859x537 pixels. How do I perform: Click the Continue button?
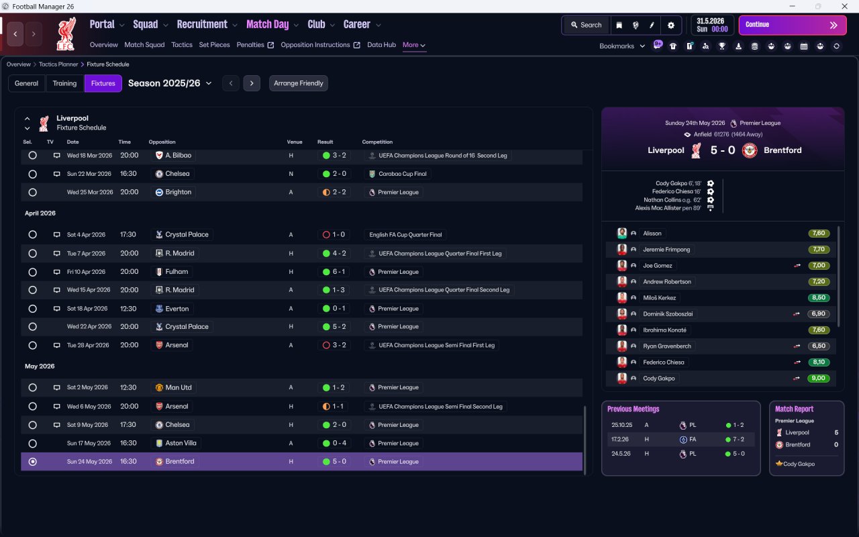[x=793, y=25]
